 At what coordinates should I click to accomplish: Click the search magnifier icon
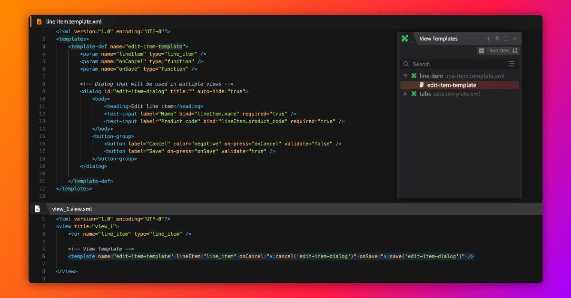(406, 64)
